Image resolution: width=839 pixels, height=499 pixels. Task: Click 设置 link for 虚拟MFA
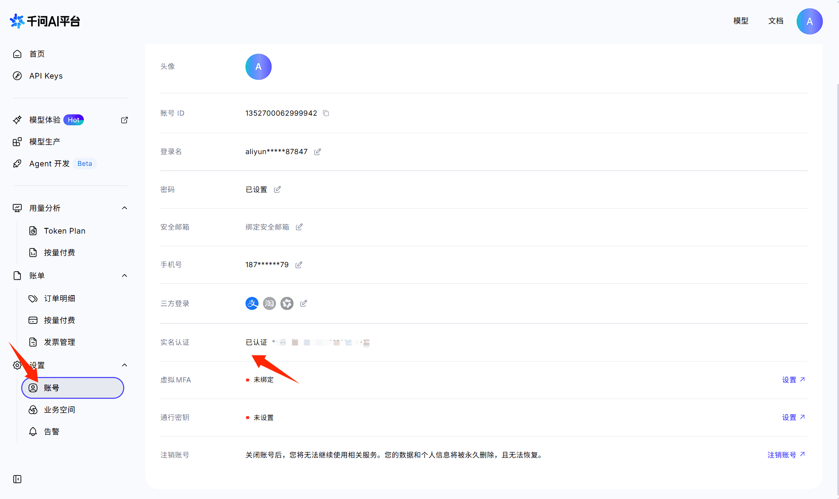793,380
